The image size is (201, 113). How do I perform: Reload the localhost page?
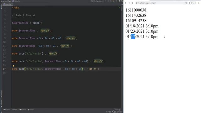tap(133, 3)
